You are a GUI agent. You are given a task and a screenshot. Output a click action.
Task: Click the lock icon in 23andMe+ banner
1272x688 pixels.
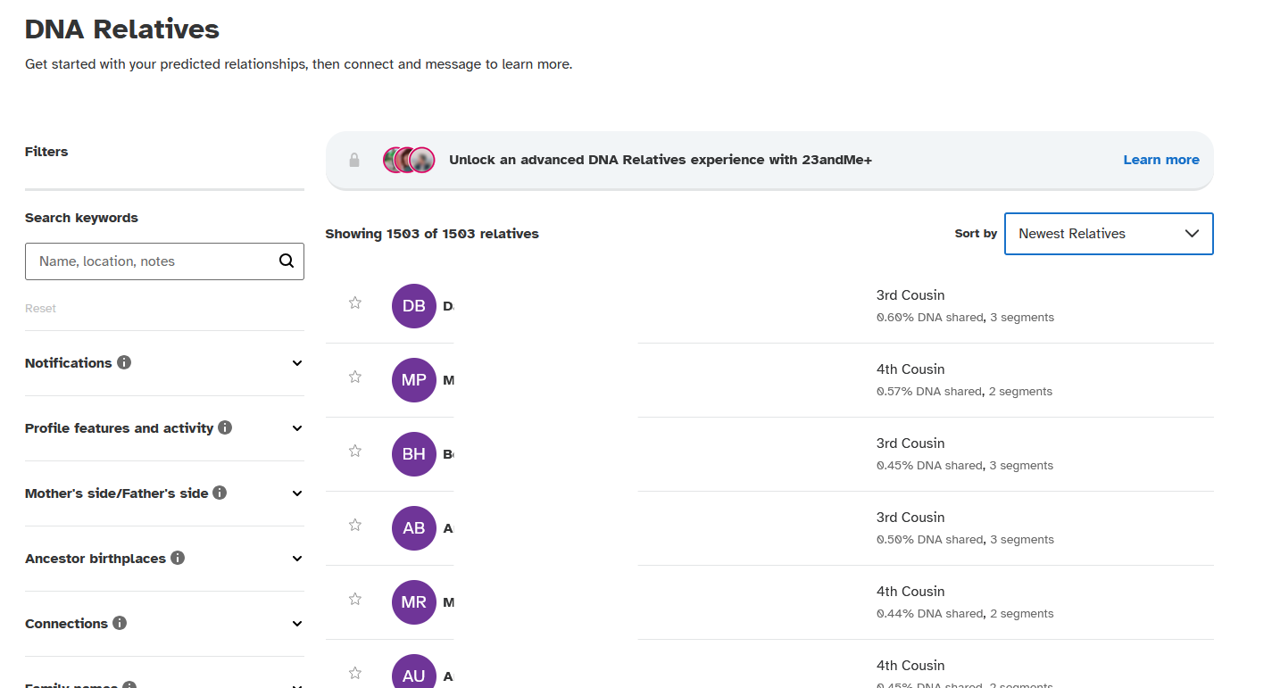(x=354, y=160)
